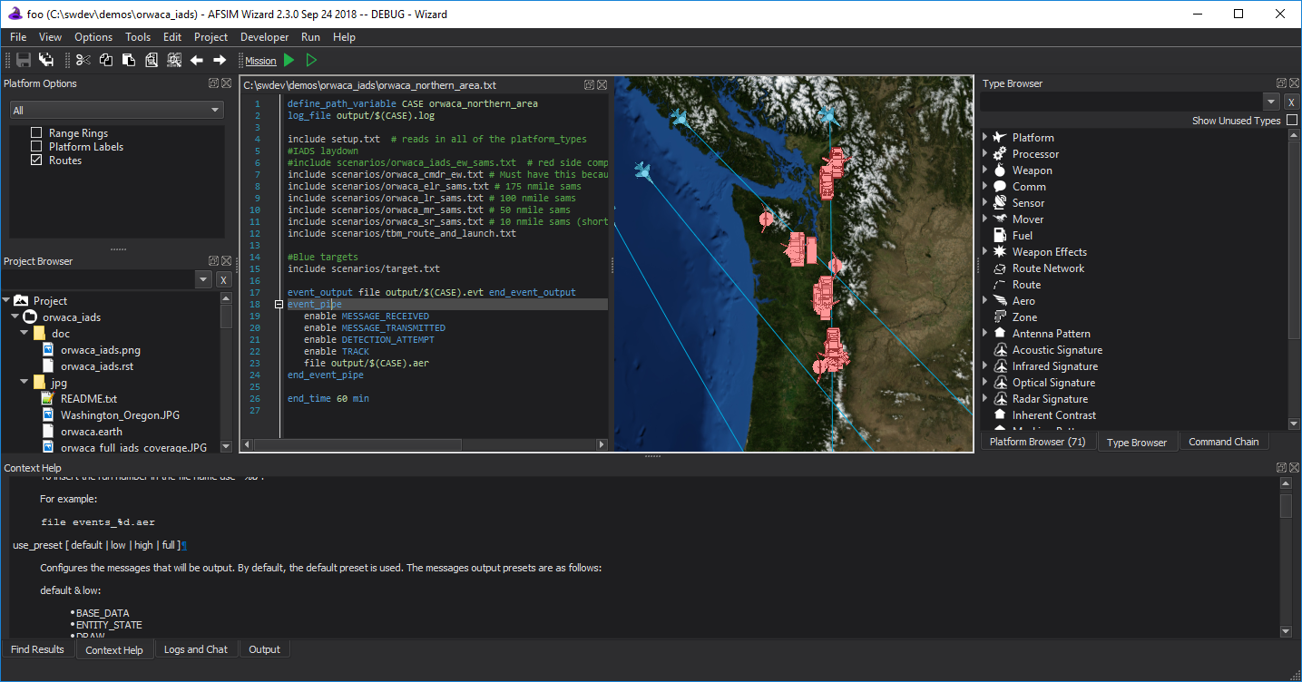1302x682 pixels.
Task: Collapse the jpg folder in Project Browser
Action: click(24, 383)
